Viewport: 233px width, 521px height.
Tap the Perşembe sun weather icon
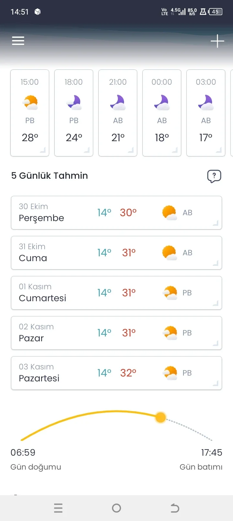(x=169, y=213)
